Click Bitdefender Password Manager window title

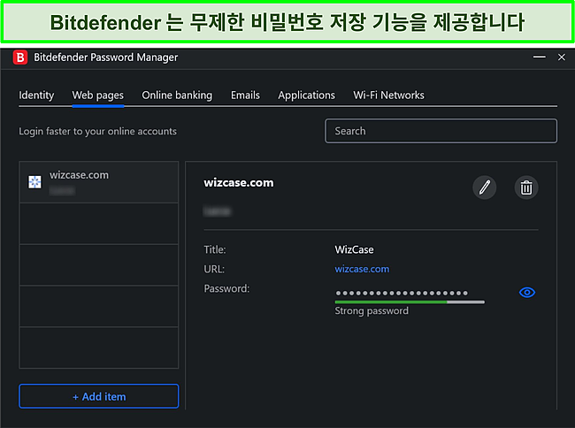[x=105, y=57]
